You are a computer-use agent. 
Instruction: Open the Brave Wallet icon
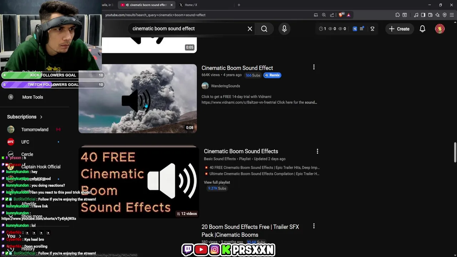tap(430, 15)
